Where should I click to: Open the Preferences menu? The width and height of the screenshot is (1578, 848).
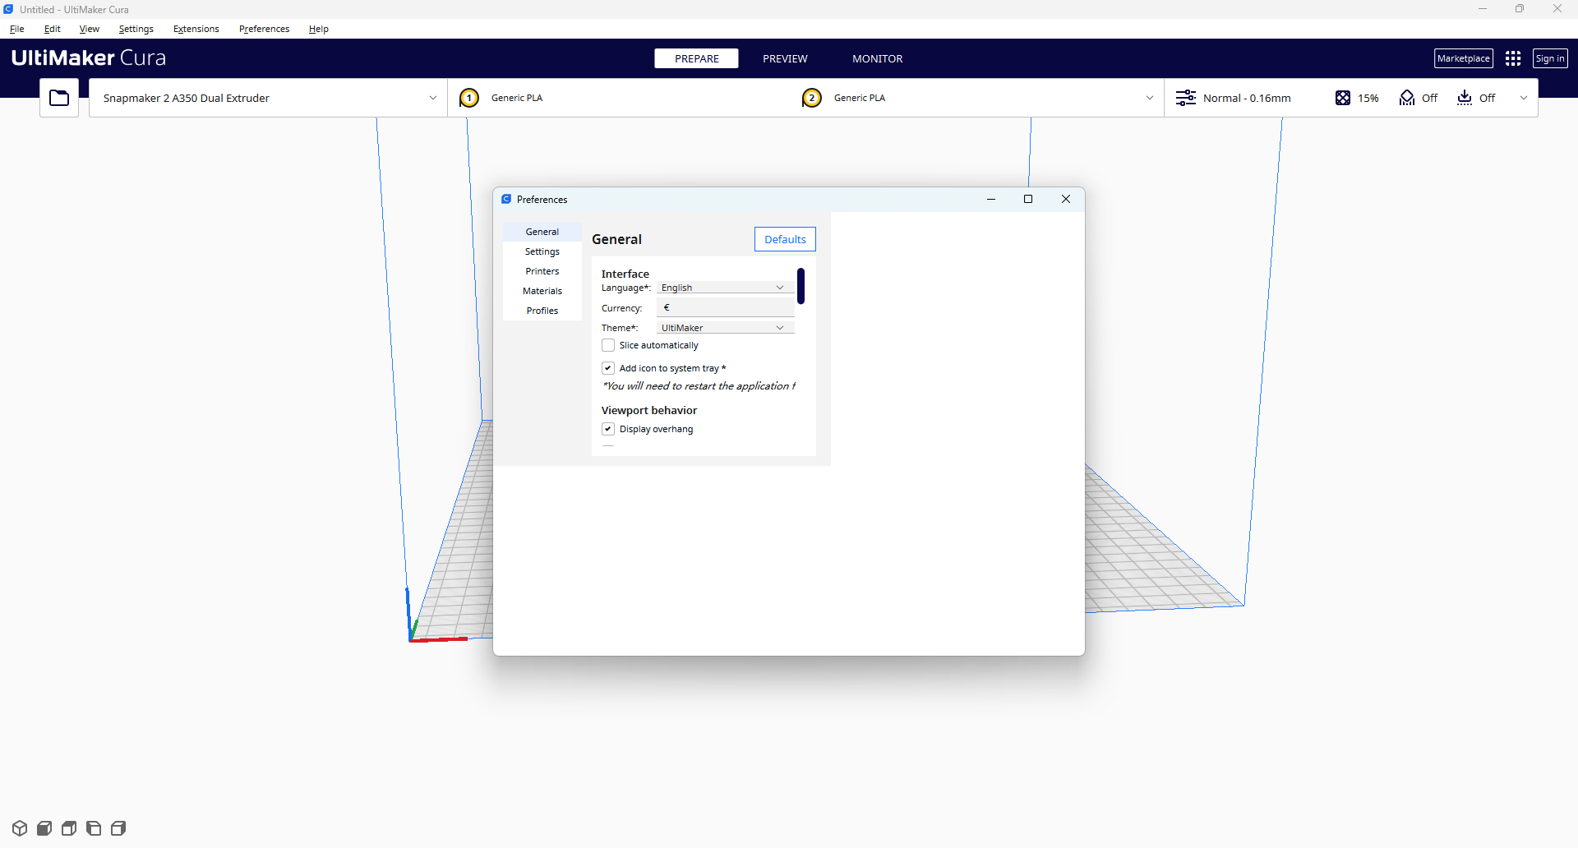265,29
